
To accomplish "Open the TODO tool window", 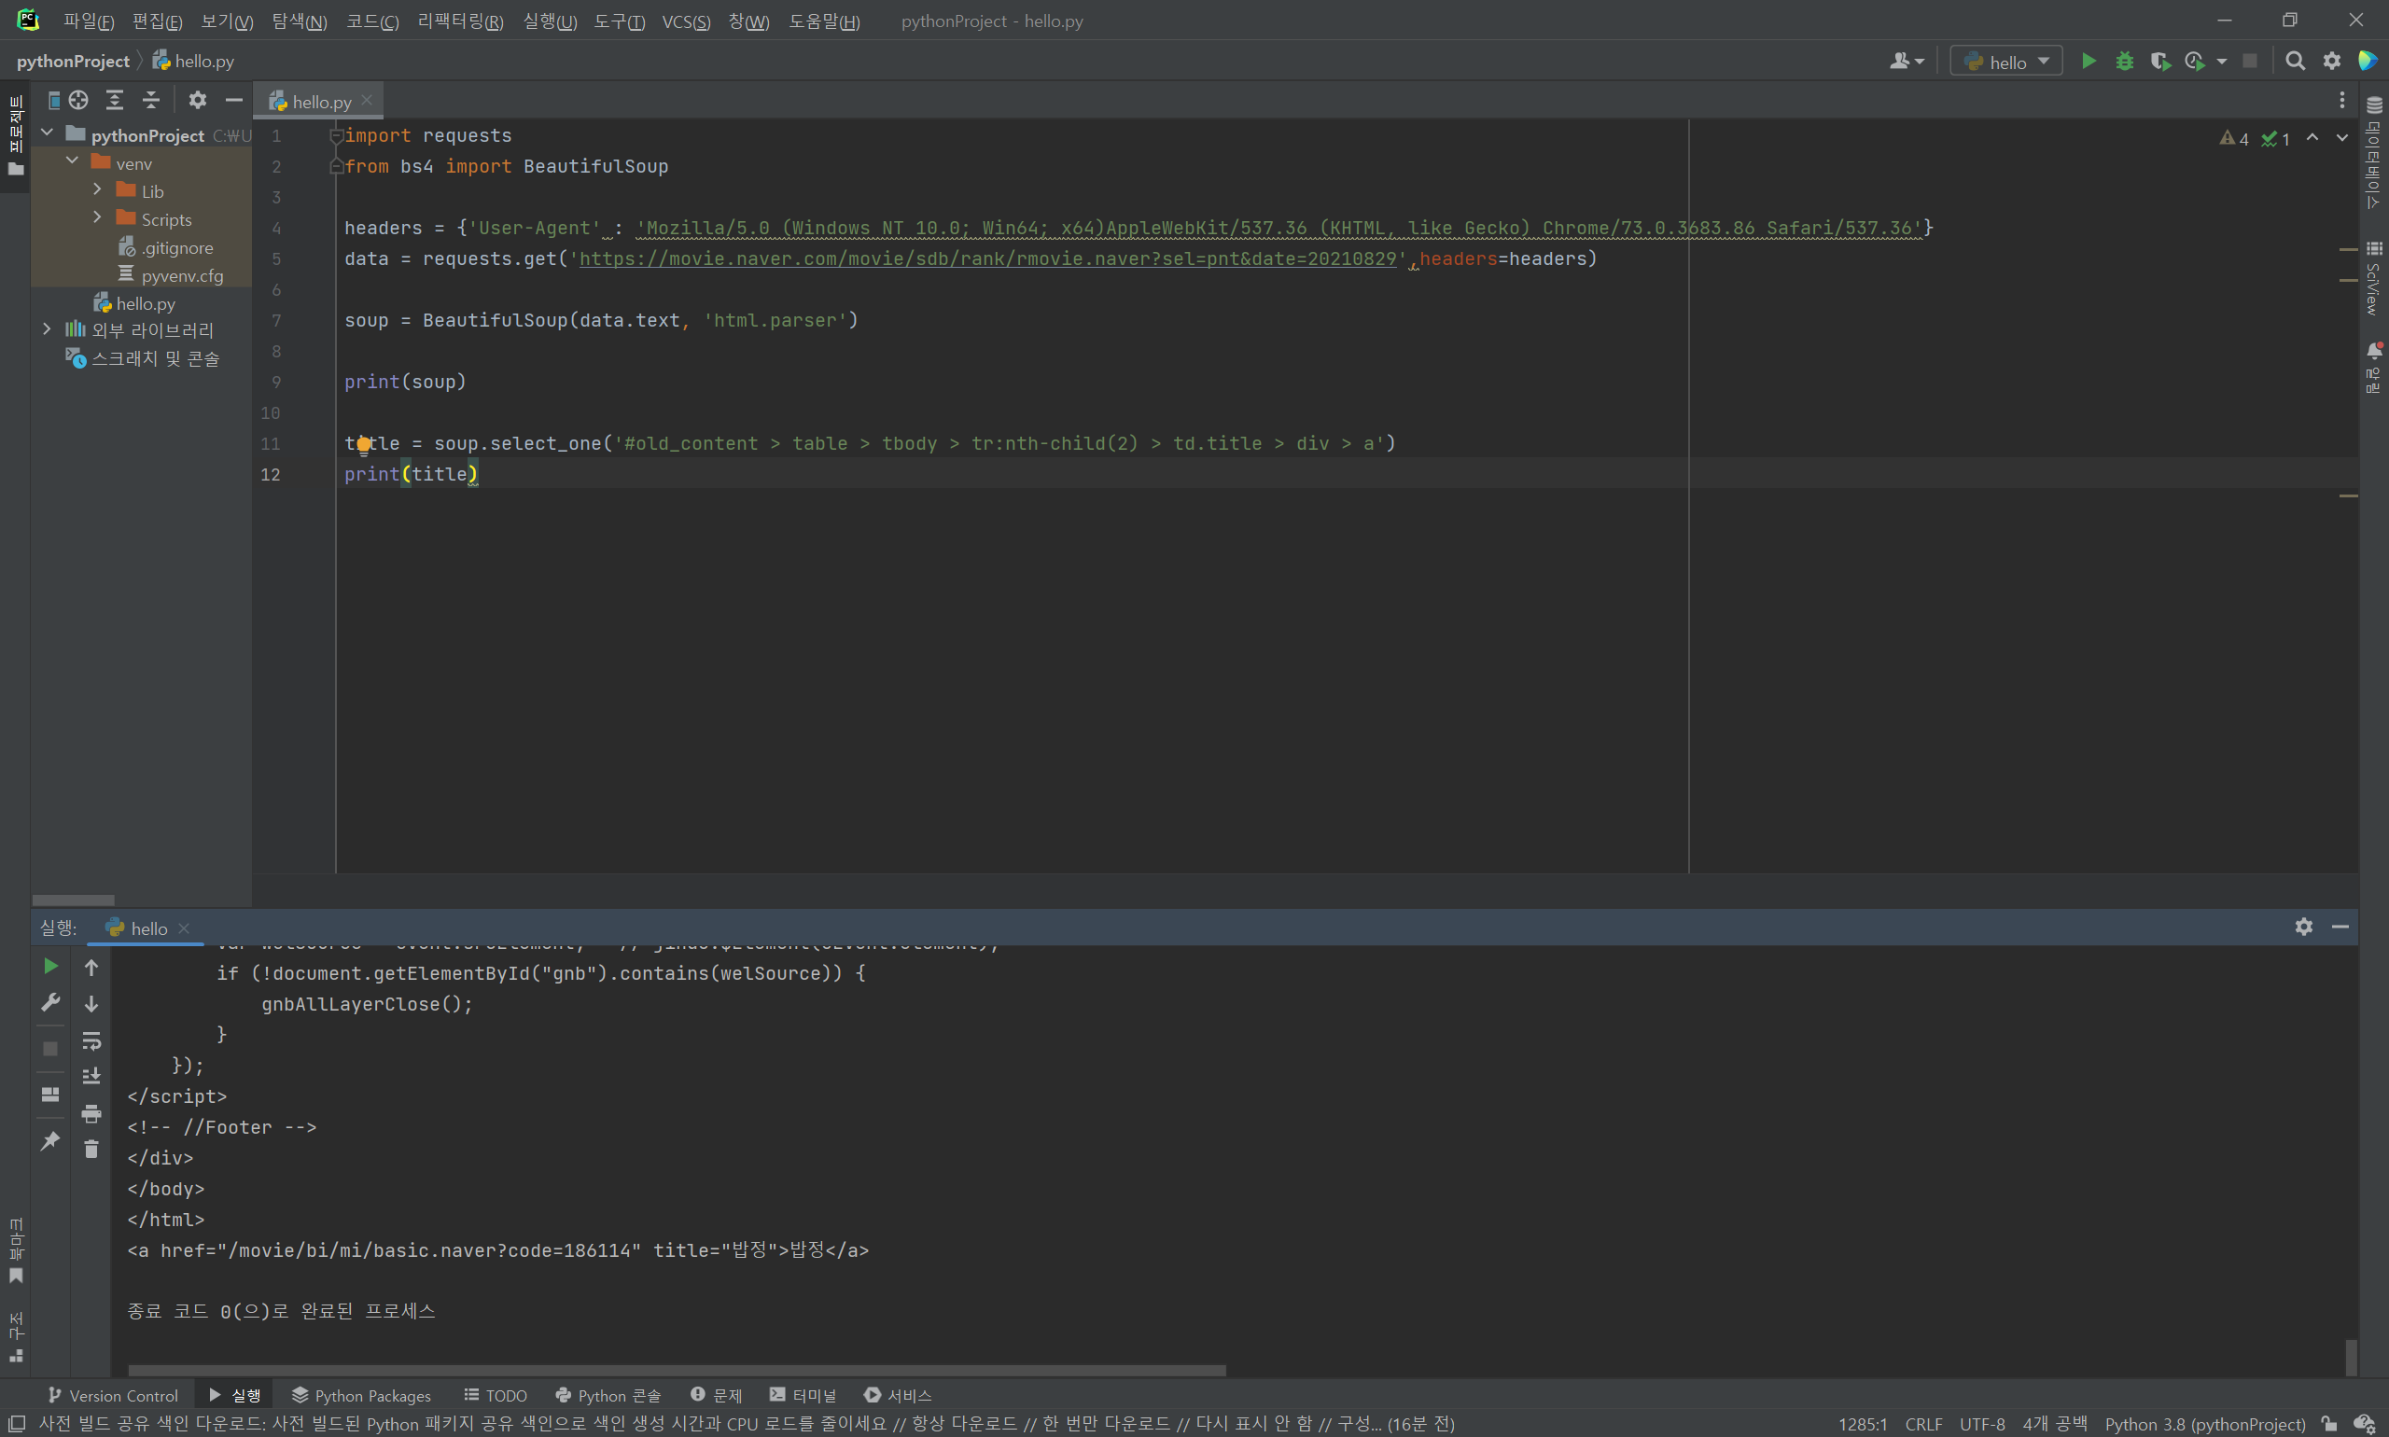I will (x=495, y=1395).
